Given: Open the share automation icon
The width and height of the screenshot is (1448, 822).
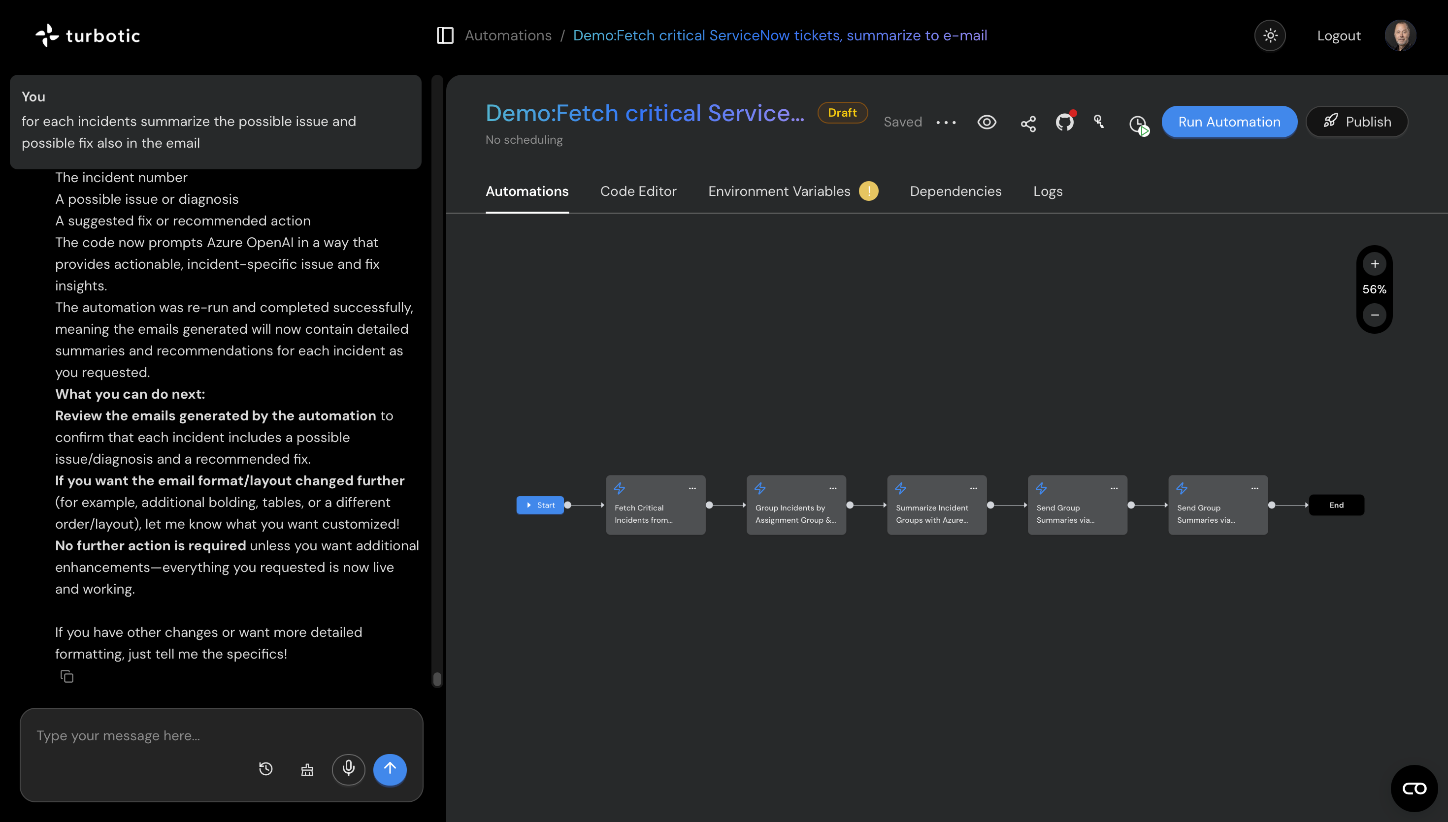Looking at the screenshot, I should click(1028, 122).
